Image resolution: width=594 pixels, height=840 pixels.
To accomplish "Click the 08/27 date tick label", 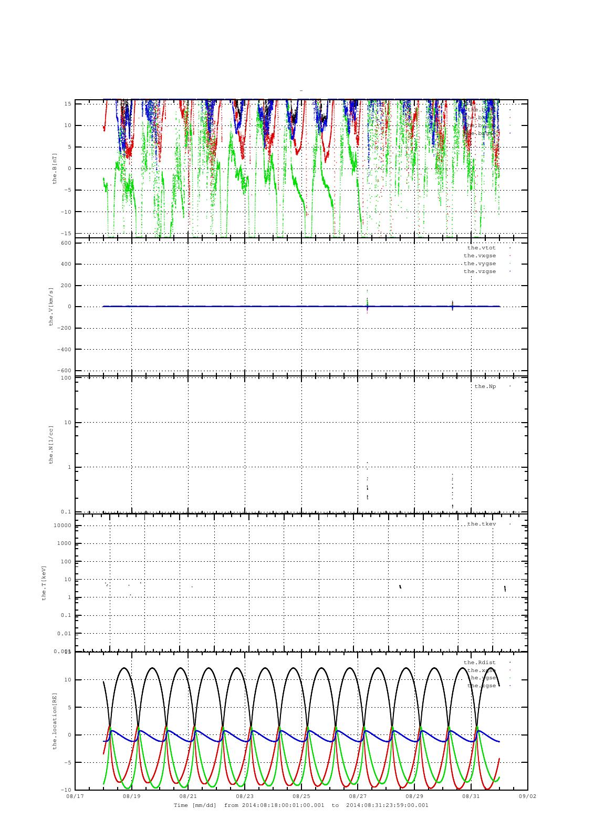I will click(358, 796).
